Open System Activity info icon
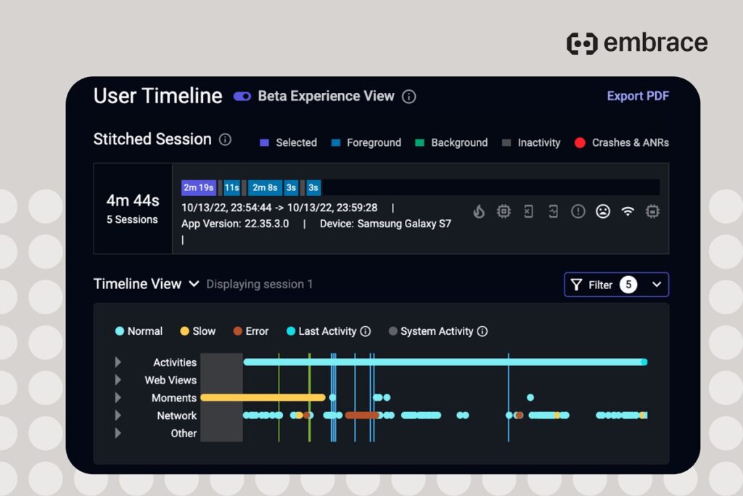This screenshot has height=496, width=743. 483,331
